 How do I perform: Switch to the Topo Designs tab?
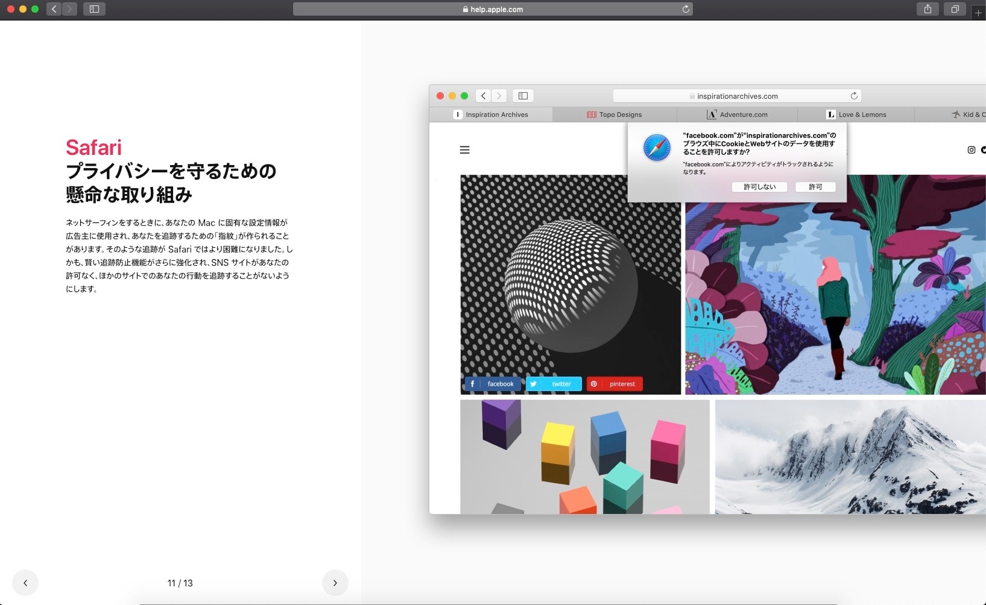pyautogui.click(x=614, y=114)
